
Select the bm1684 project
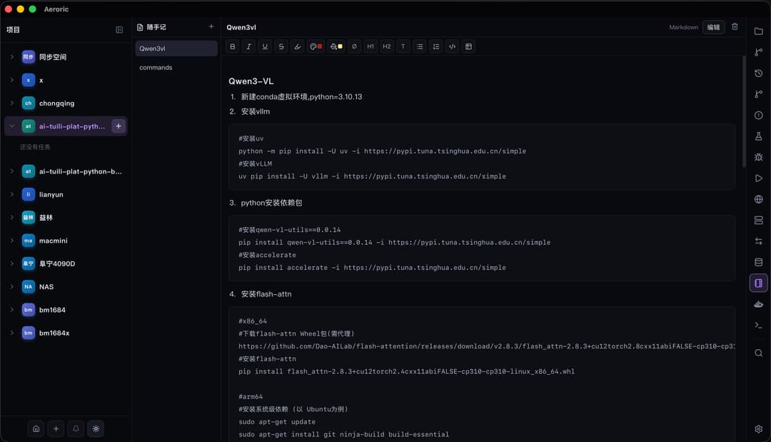(66, 310)
